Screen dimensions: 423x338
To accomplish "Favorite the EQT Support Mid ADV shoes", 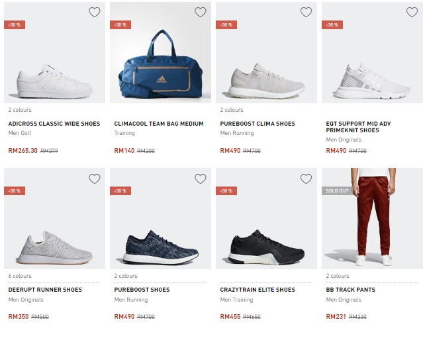I will click(412, 12).
